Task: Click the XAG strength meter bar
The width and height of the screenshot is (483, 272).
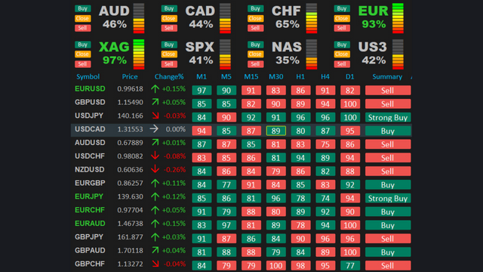Action: pos(139,54)
